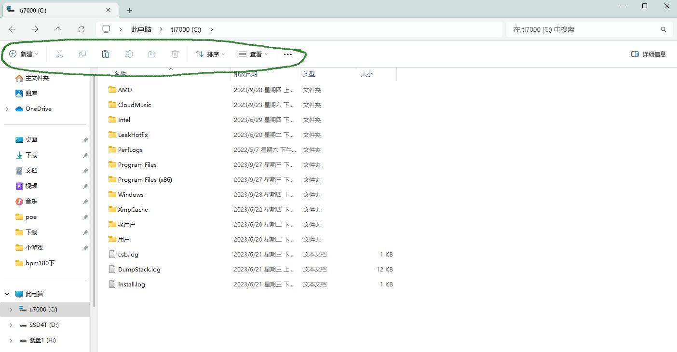Click the Delete trash can icon

coord(175,54)
